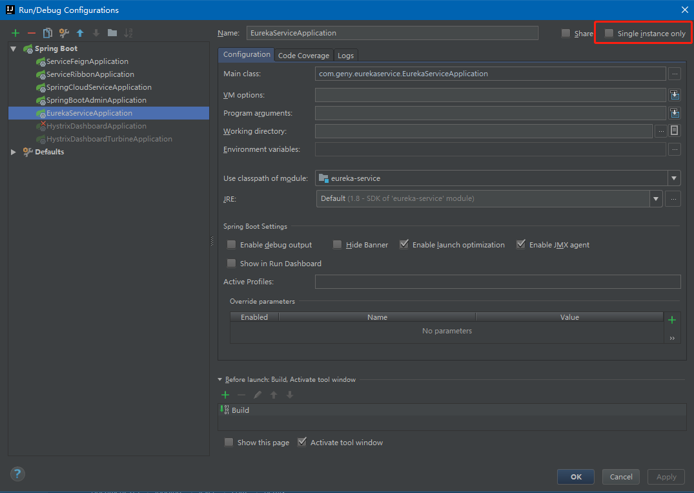The image size is (694, 493).
Task: Select SpringBootAdminApplication configuration
Action: click(x=96, y=100)
